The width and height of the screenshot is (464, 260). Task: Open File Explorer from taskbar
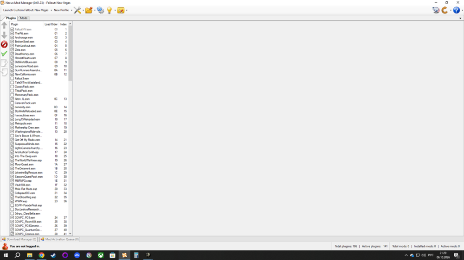pyautogui.click(x=30, y=255)
